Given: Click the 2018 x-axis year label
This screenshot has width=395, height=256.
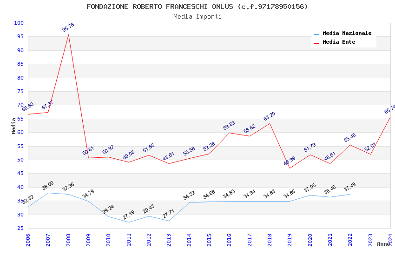Looking at the screenshot, I should [x=270, y=240].
